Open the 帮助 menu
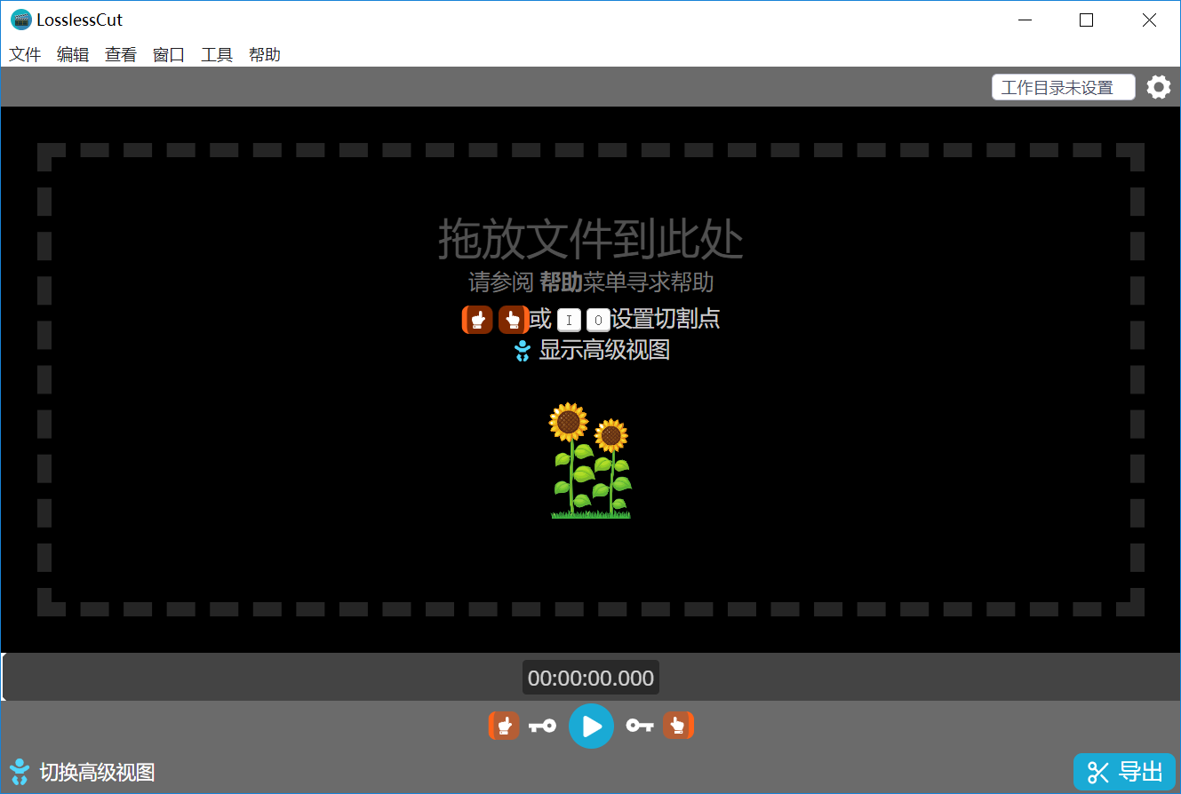 (265, 54)
